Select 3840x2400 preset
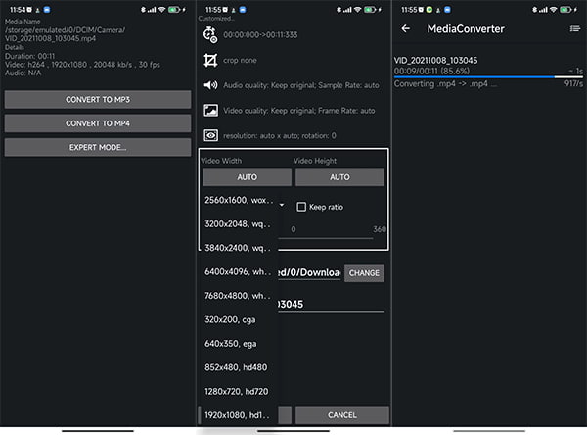The image size is (587, 435). (x=238, y=248)
